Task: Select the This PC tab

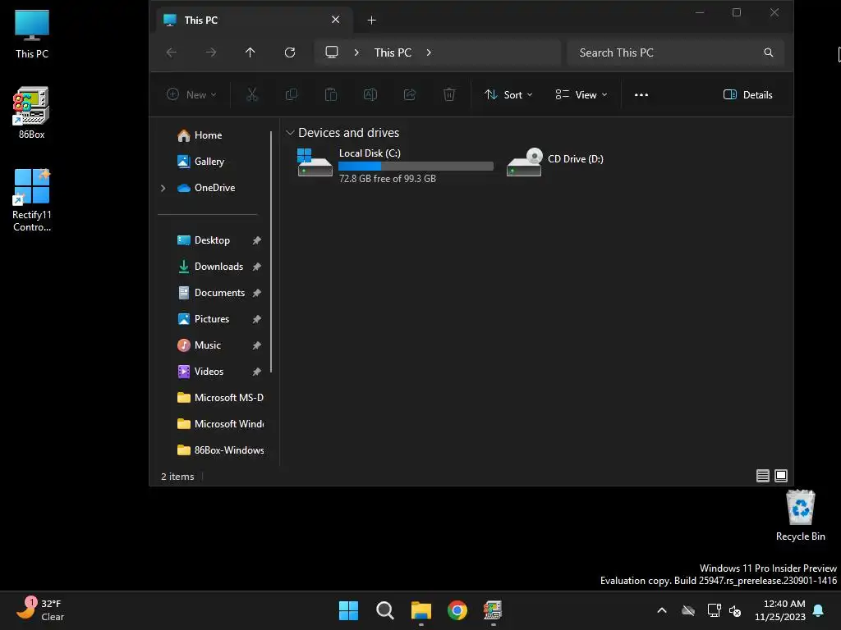Action: pos(255,20)
